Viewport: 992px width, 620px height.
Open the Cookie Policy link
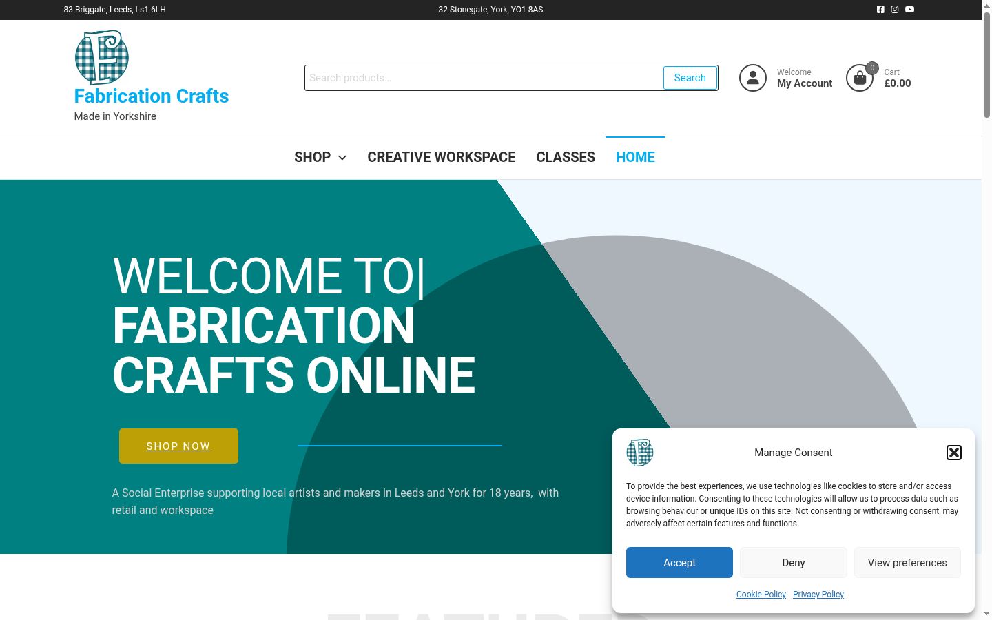761,595
